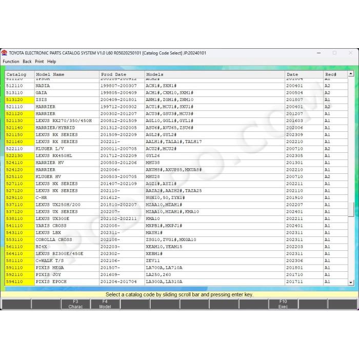The image size is (359, 359).
Task: Click model name NADIA
Action: [x=43, y=86]
